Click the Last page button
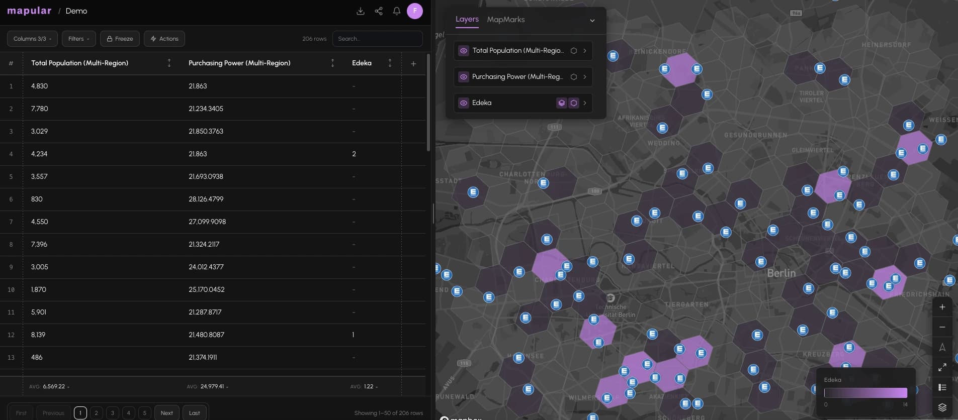Image resolution: width=958 pixels, height=420 pixels. coord(195,413)
